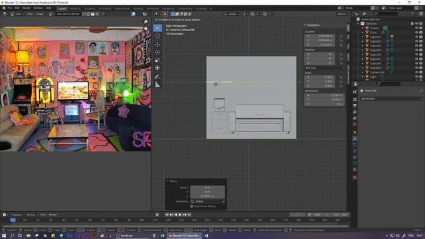
Task: Open Render menu
Action: click(27, 8)
